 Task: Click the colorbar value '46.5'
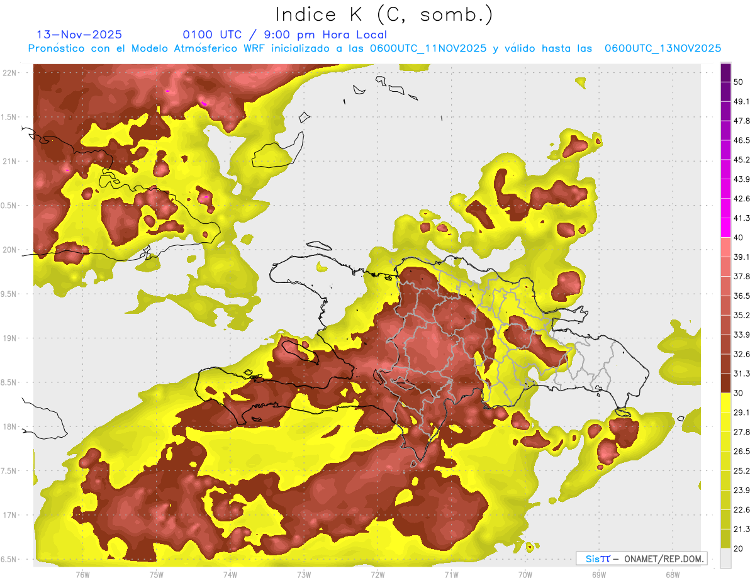pyautogui.click(x=742, y=140)
